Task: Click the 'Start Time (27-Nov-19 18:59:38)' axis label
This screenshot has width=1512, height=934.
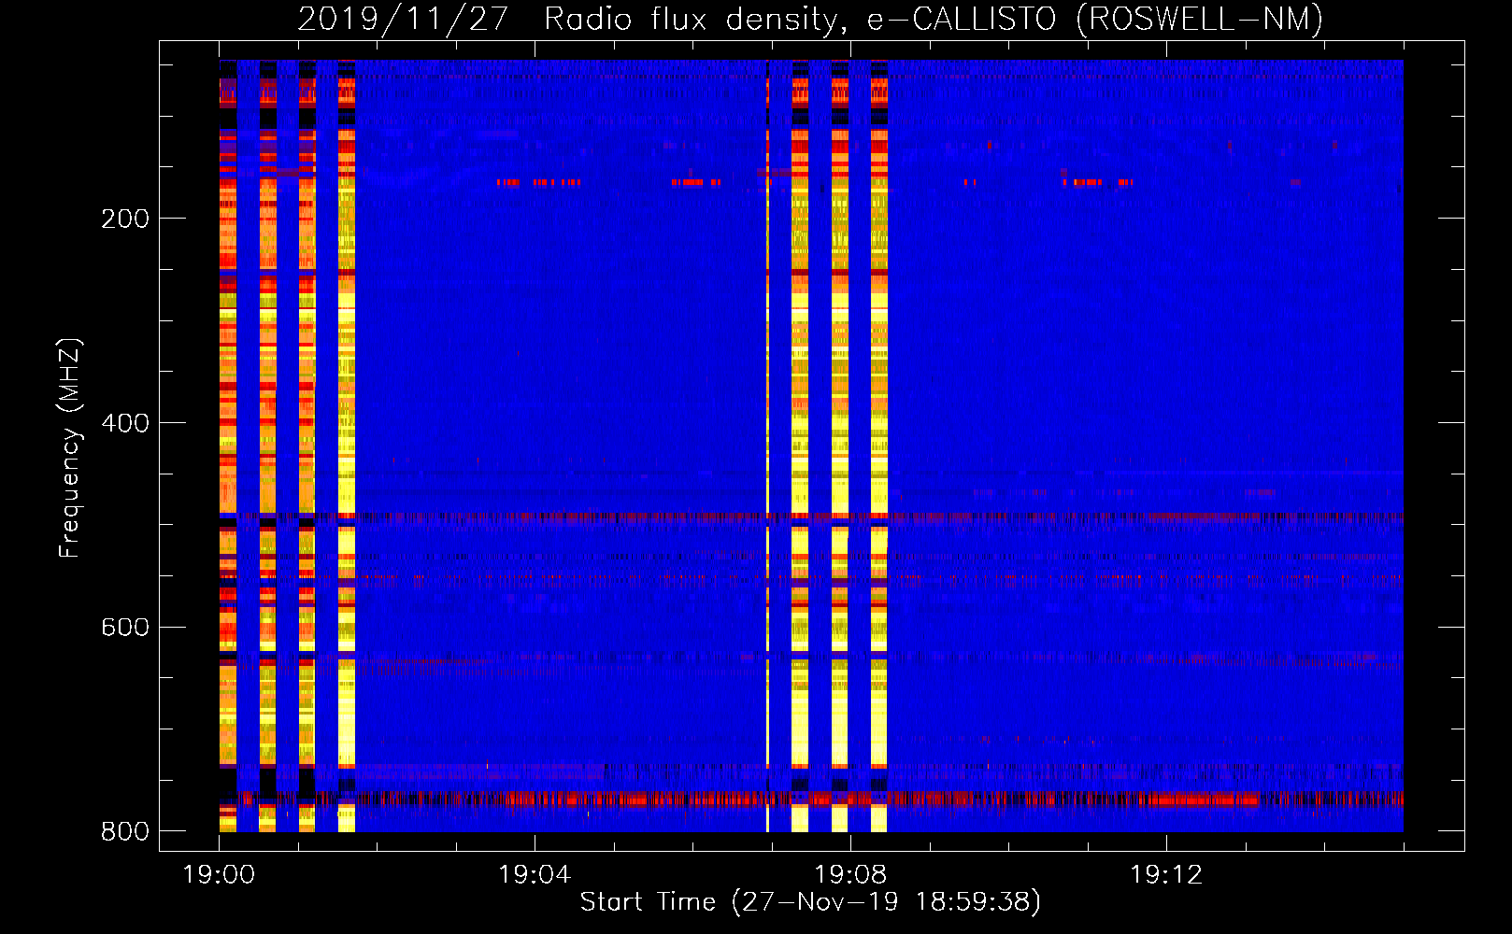Action: pos(810,901)
